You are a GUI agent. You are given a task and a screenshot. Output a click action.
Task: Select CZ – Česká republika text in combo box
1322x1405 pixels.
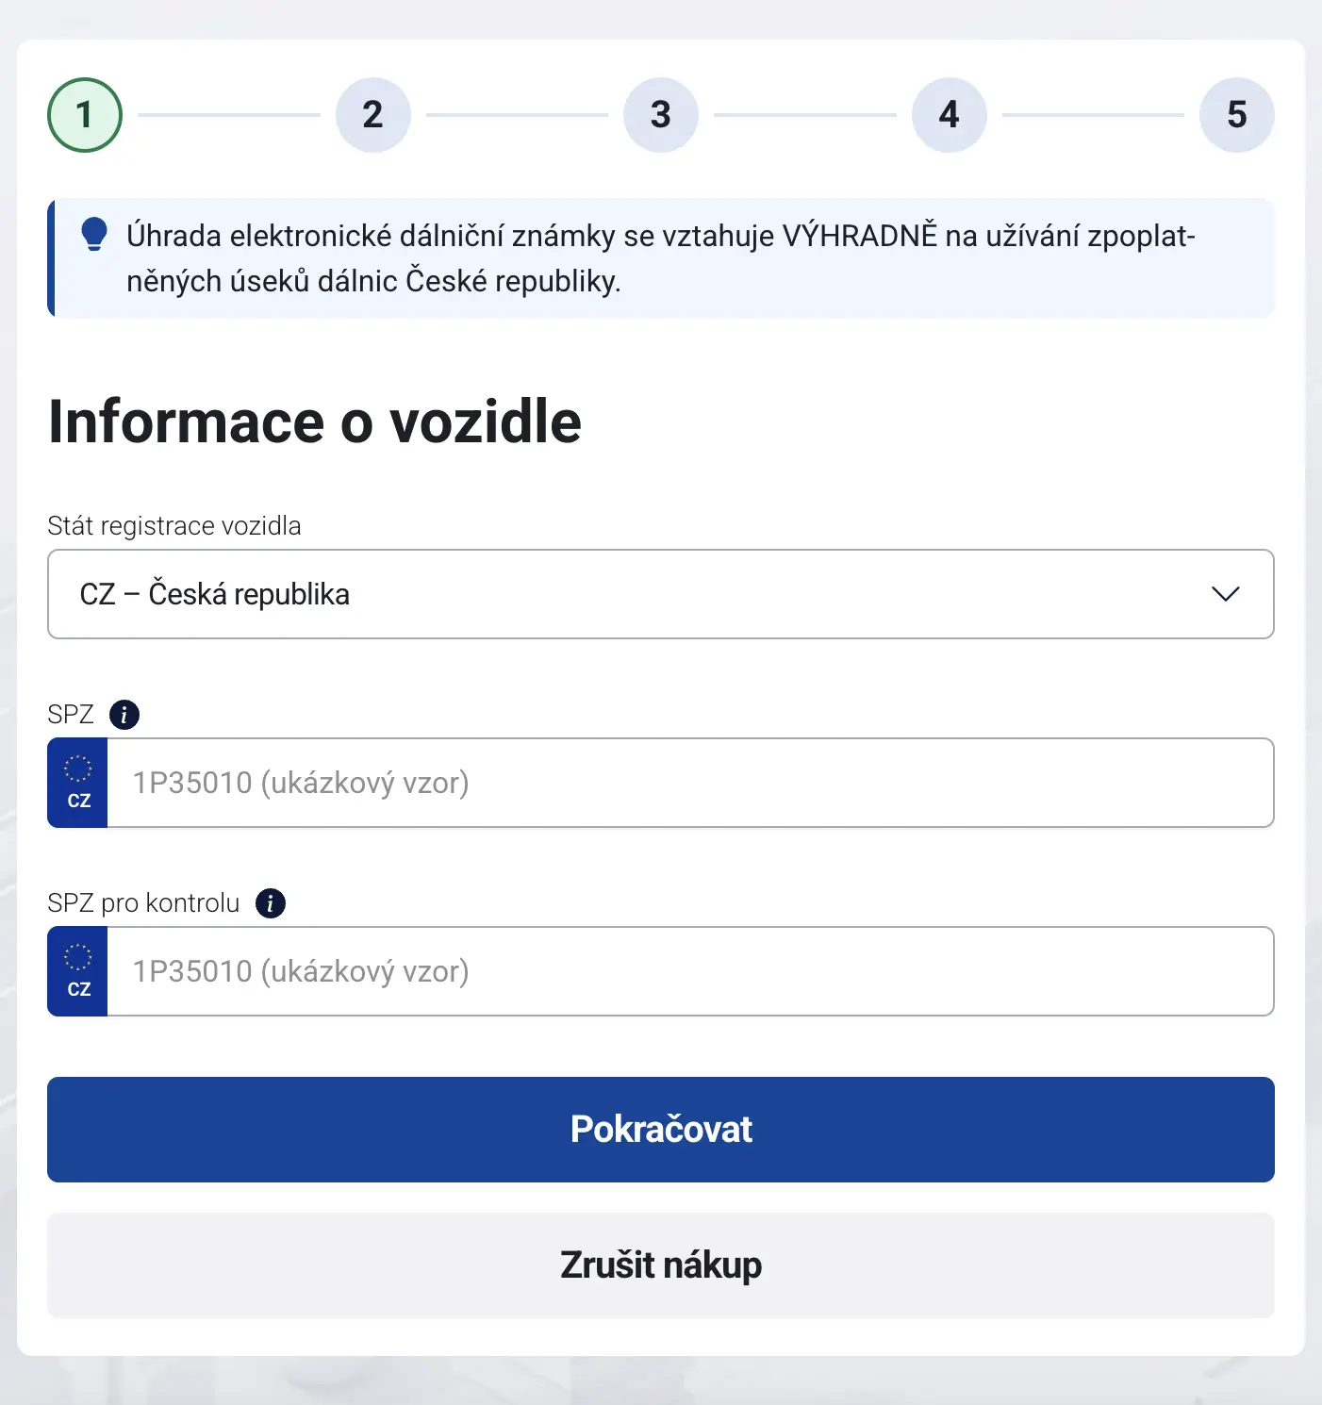(215, 594)
